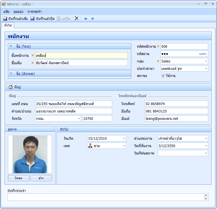Click แสดง to show the password
This screenshot has width=217, height=209.
point(203,54)
